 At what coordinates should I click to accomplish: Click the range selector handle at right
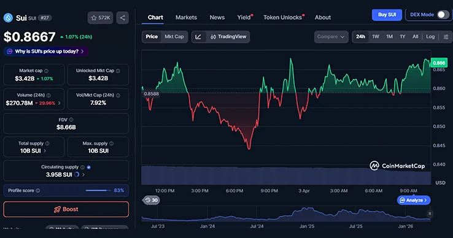pyautogui.click(x=430, y=213)
